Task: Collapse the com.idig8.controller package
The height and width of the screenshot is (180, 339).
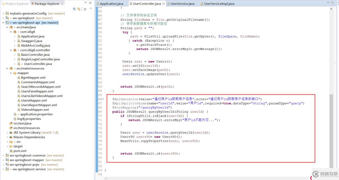Action: click(11, 50)
